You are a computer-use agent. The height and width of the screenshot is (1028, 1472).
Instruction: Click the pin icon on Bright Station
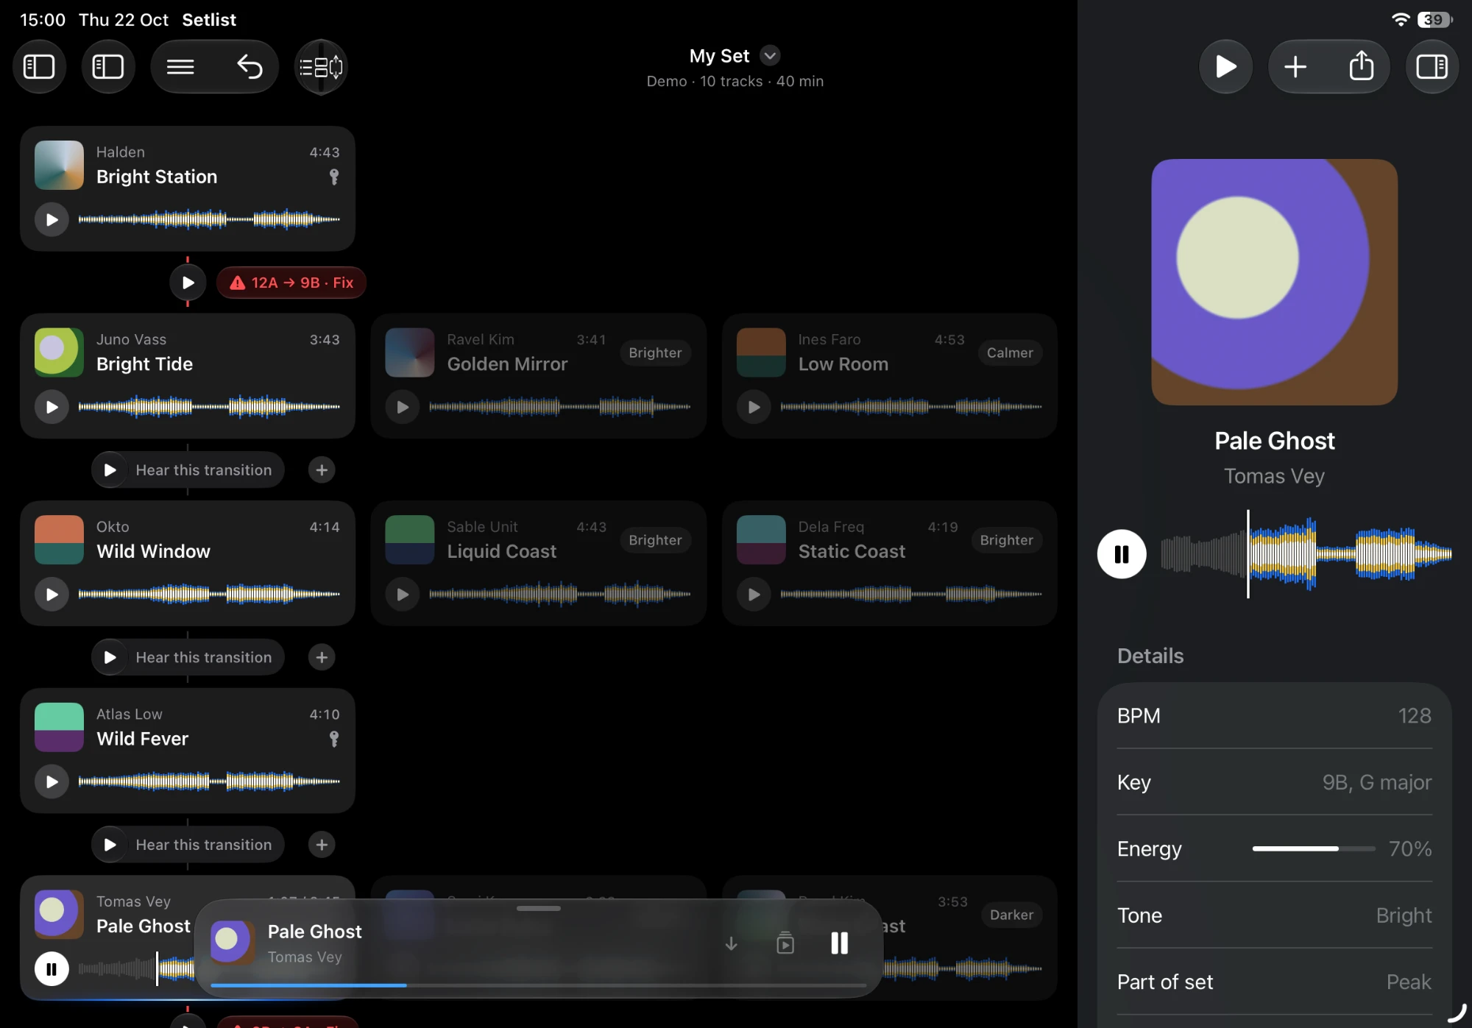click(334, 177)
